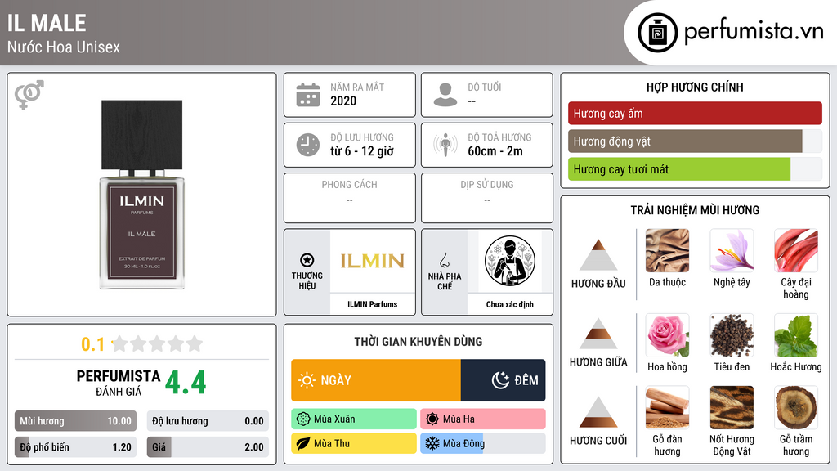This screenshot has width=837, height=471.
Task: Click the person silhouette age icon
Action: (x=445, y=95)
